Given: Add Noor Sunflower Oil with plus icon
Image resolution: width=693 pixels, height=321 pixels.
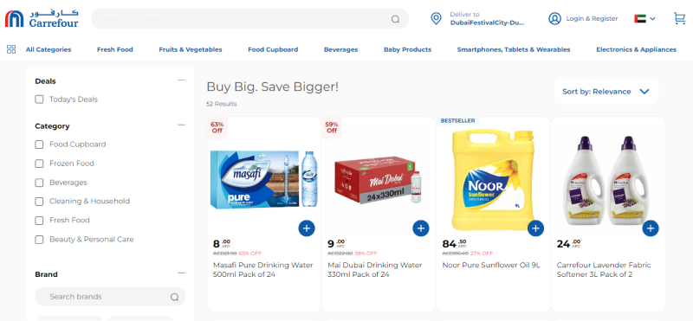Looking at the screenshot, I should coord(535,228).
